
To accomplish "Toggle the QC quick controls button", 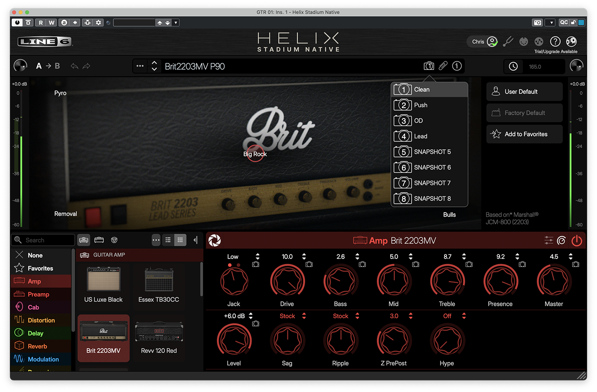I will point(564,22).
